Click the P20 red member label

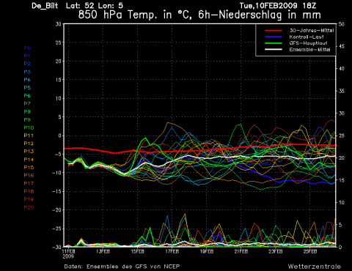[29, 207]
